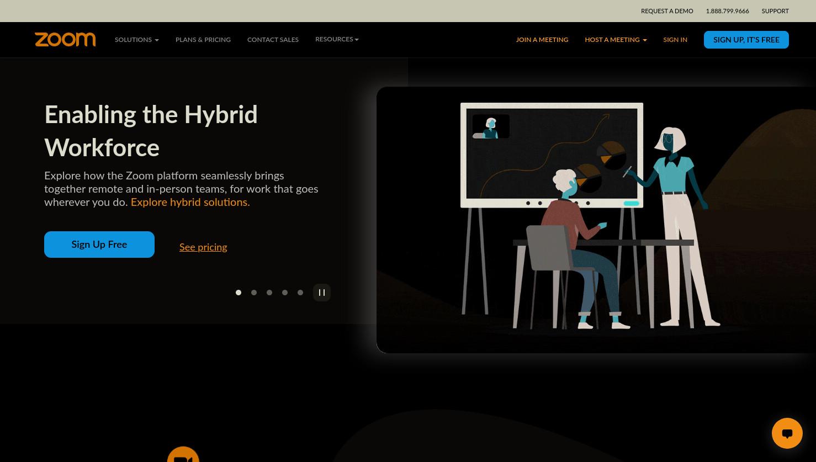
Task: Open Plans & Pricing page
Action: coord(203,40)
